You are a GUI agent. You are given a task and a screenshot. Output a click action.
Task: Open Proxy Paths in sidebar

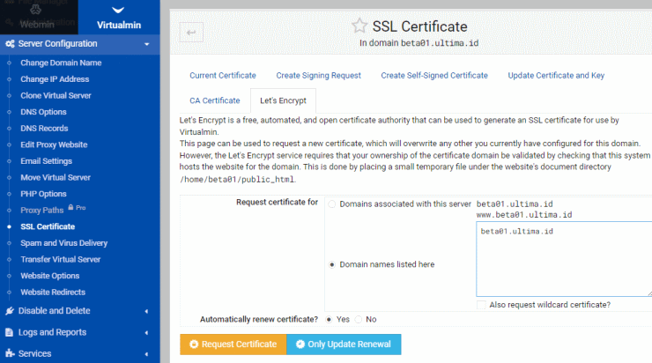coord(42,211)
